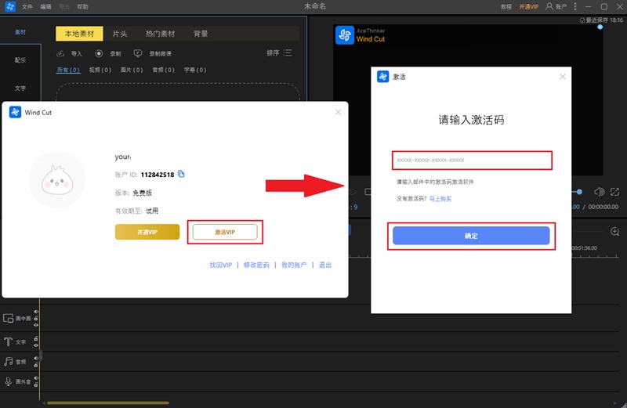The width and height of the screenshot is (627, 408).
Task: Toggle the preview speaker volume icon
Action: click(600, 192)
